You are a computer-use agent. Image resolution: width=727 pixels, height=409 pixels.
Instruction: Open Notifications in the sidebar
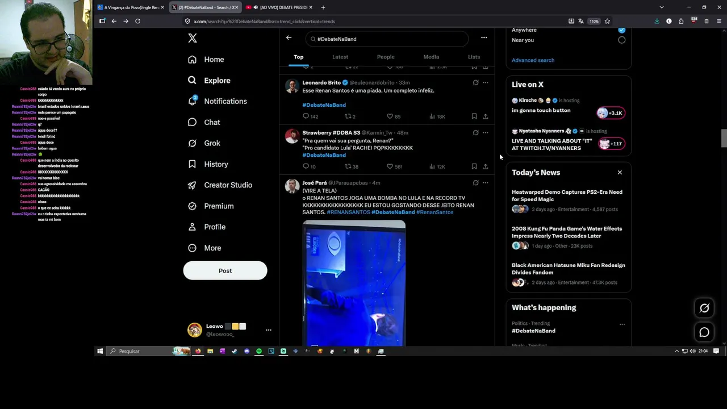[218, 101]
